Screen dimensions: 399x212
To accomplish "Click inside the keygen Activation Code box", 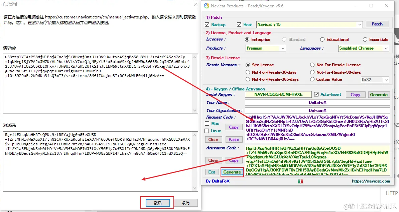I will [317, 160].
